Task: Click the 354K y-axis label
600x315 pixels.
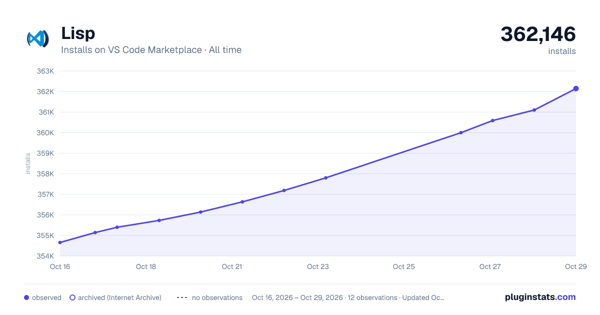Action: (45, 256)
